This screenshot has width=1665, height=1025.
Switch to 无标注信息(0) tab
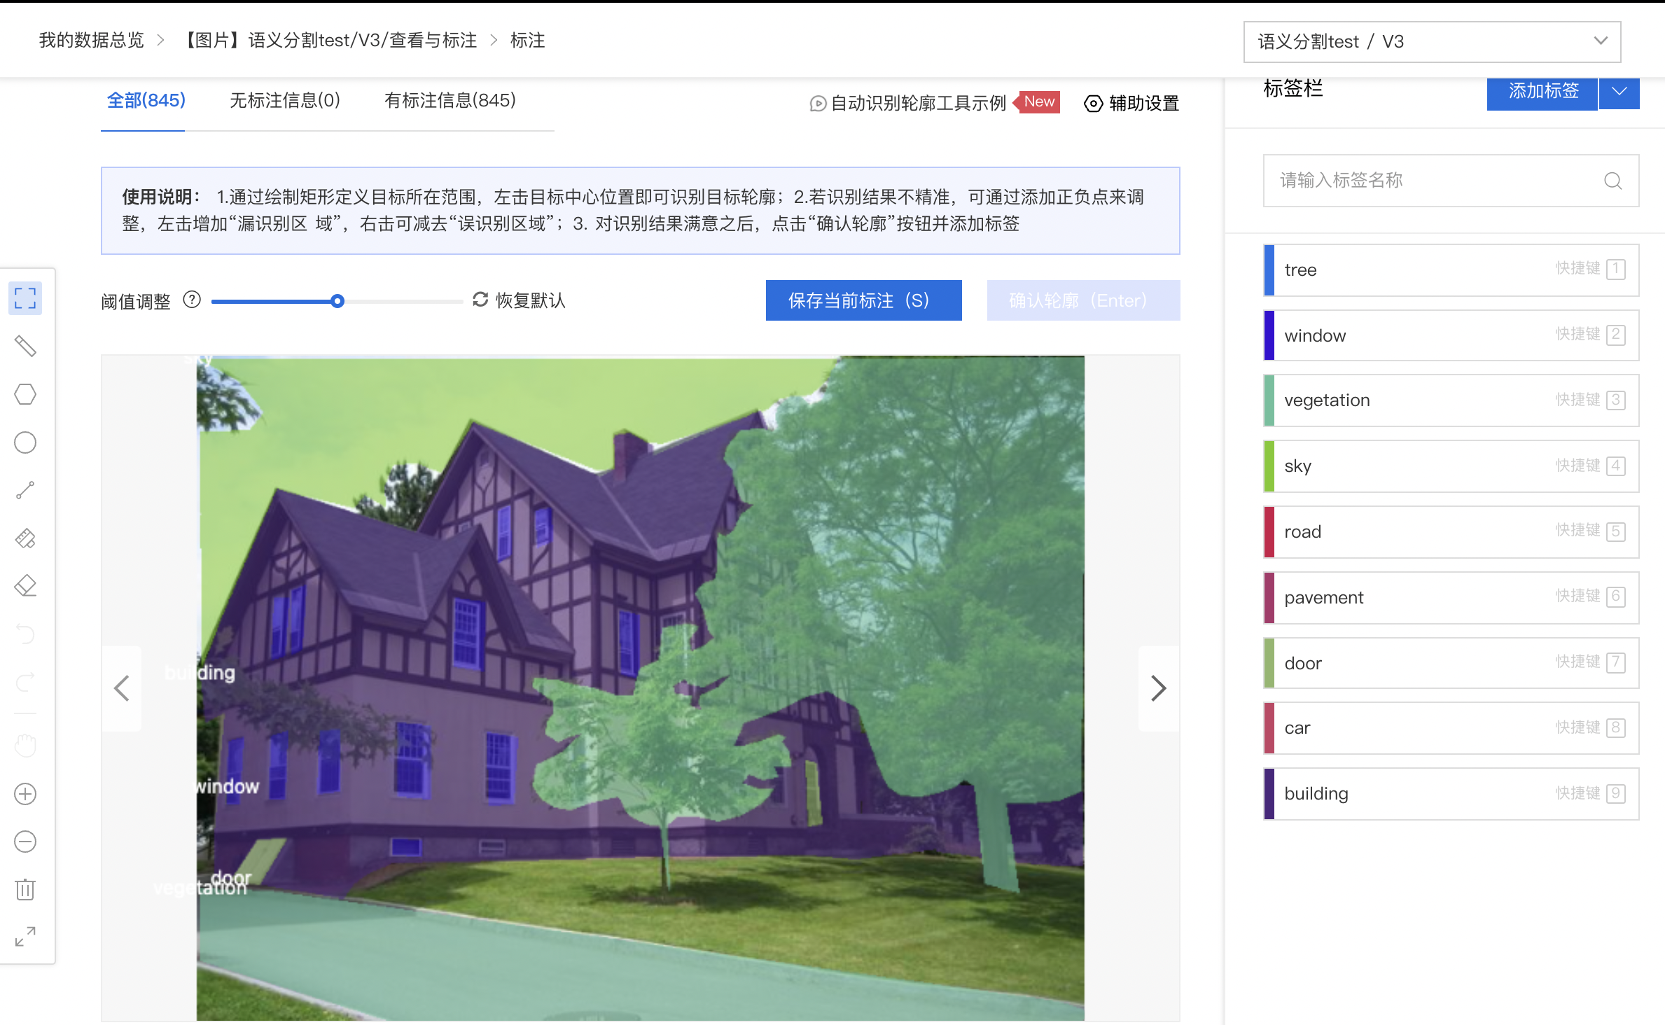[x=285, y=101]
